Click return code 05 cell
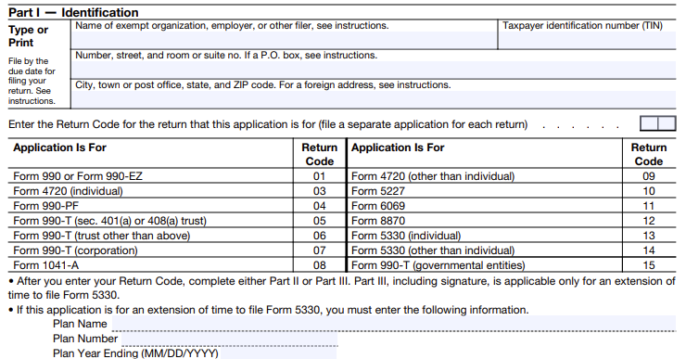This screenshot has height=359, width=686. [320, 221]
